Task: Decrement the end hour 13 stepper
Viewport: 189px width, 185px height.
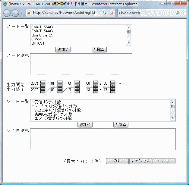Action: coord(95,92)
